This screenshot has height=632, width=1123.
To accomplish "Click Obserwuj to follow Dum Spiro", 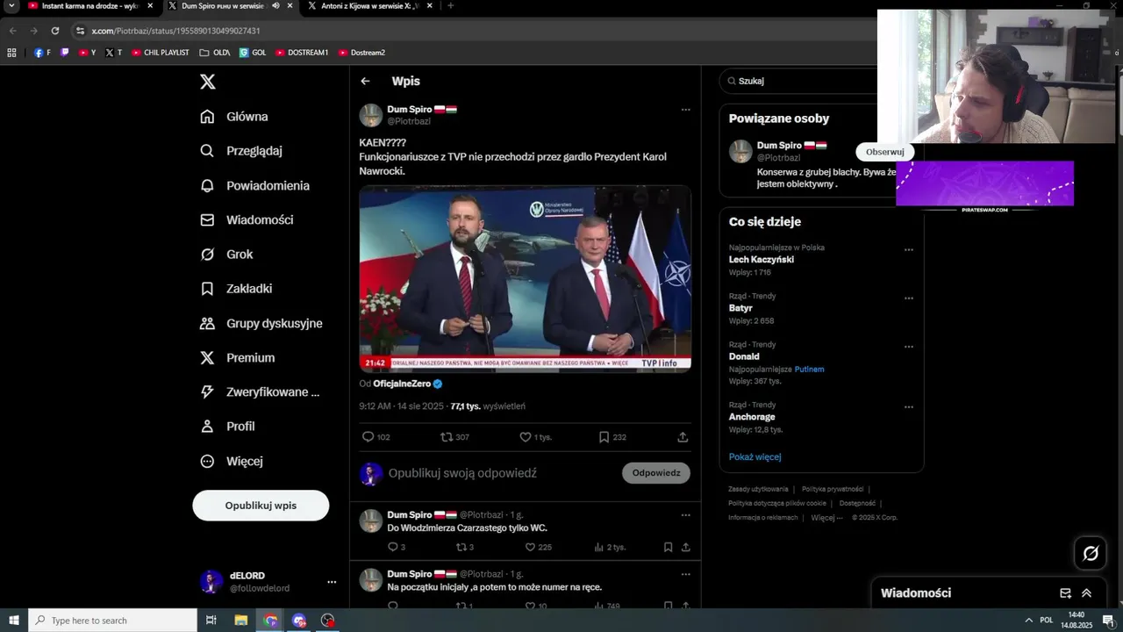I will pos(884,152).
